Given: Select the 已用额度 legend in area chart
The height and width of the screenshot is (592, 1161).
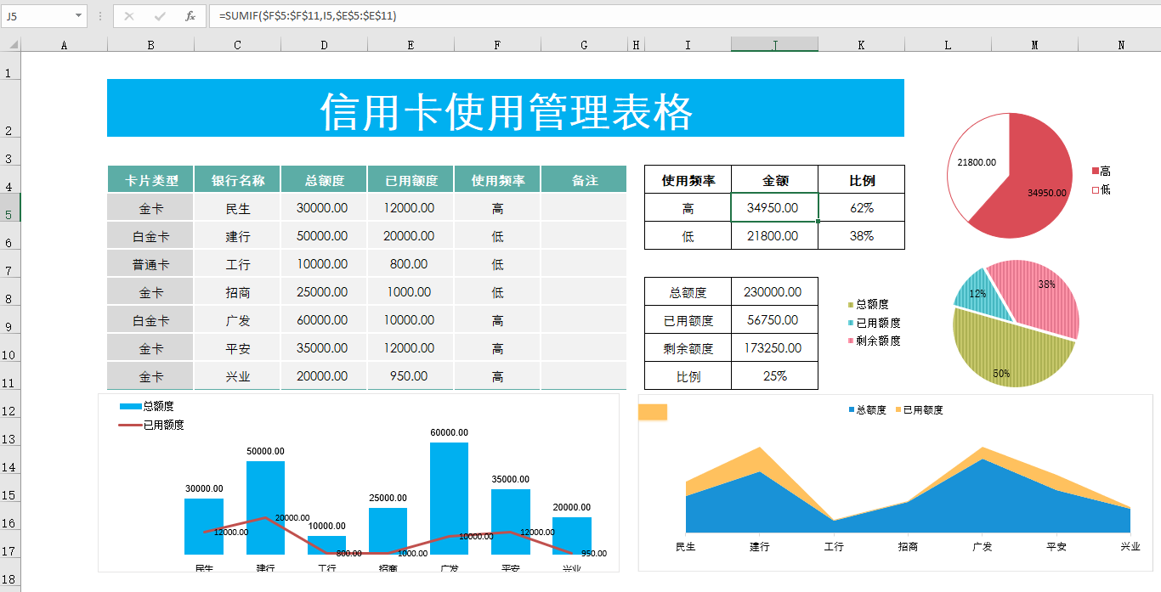Looking at the screenshot, I should point(922,410).
